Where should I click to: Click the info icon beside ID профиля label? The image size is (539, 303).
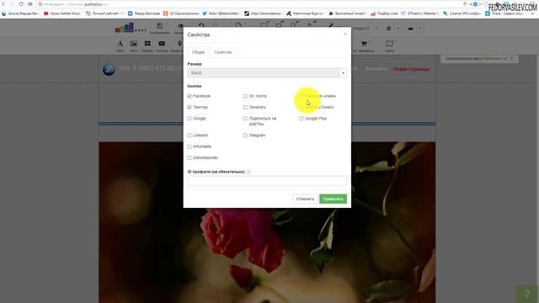[x=248, y=172]
